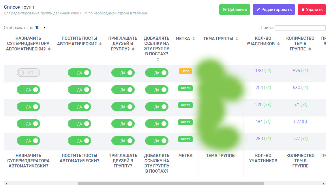Sort by Метка column arrows
This screenshot has width=330, height=185.
pyautogui.click(x=194, y=39)
